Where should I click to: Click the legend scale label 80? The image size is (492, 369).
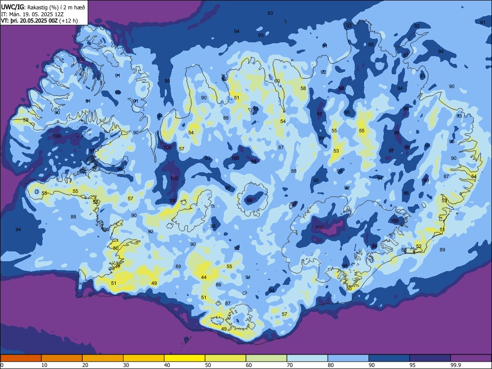[x=331, y=365]
